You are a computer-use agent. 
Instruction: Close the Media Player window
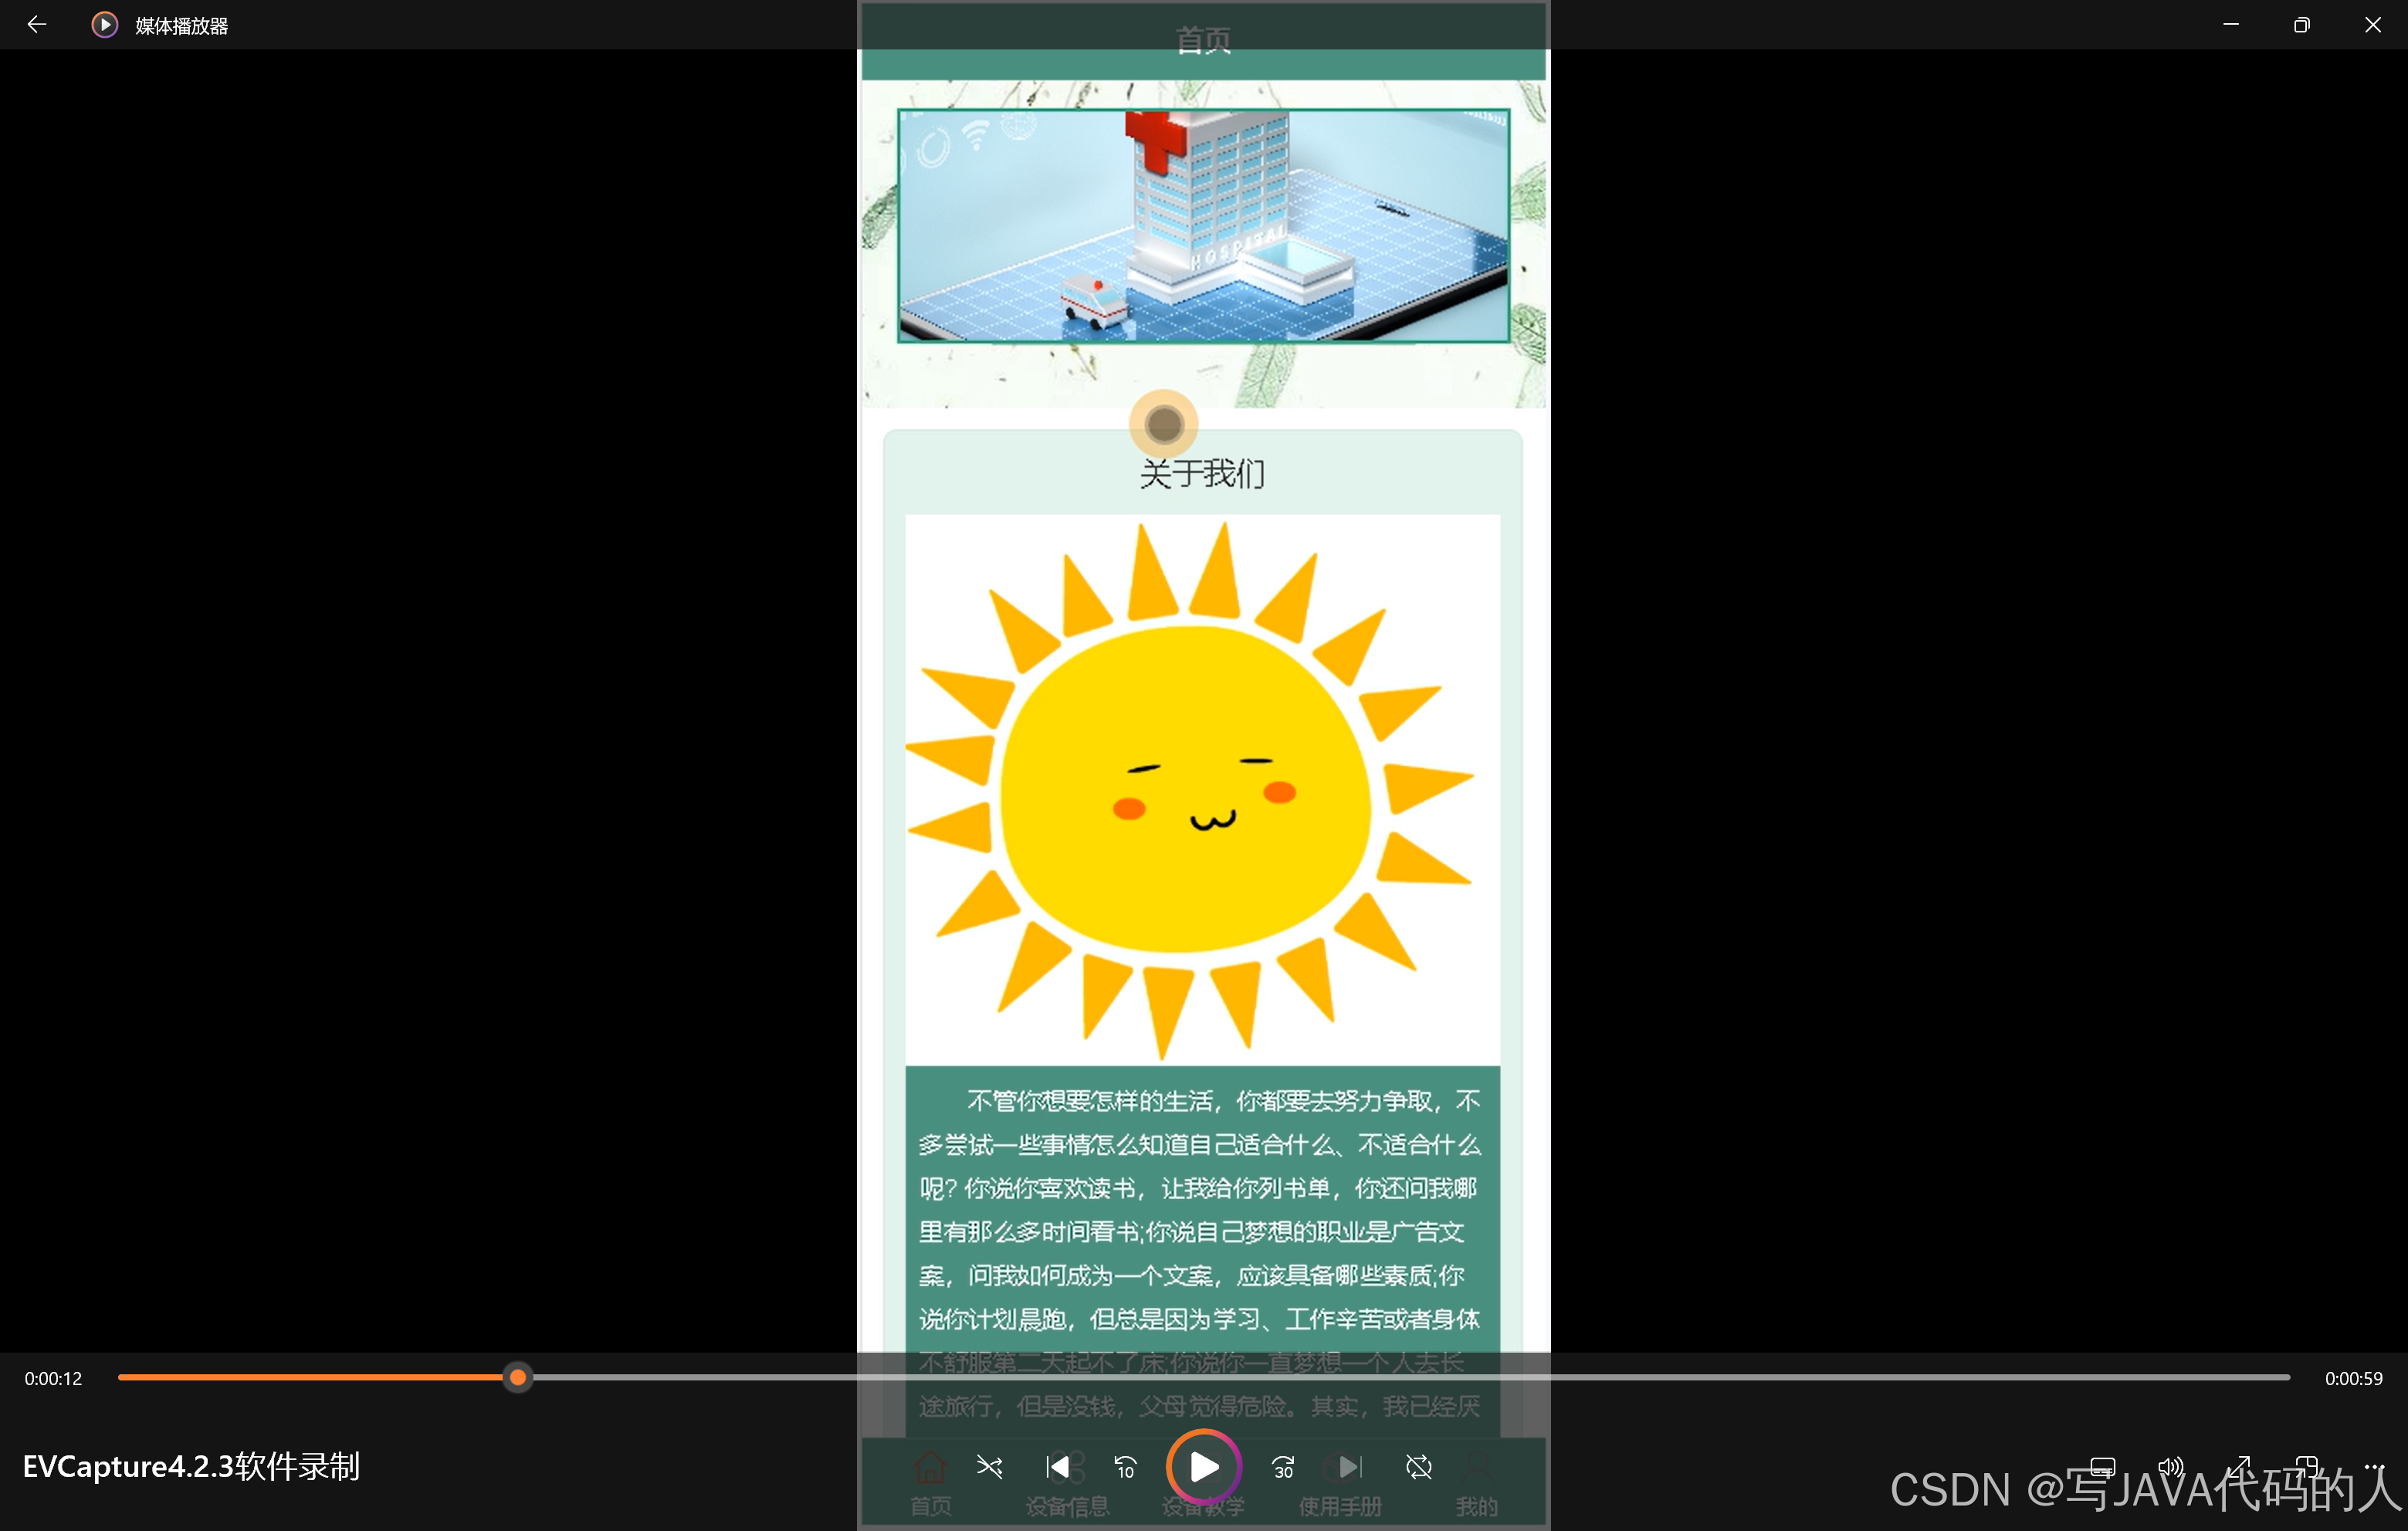[x=2373, y=25]
